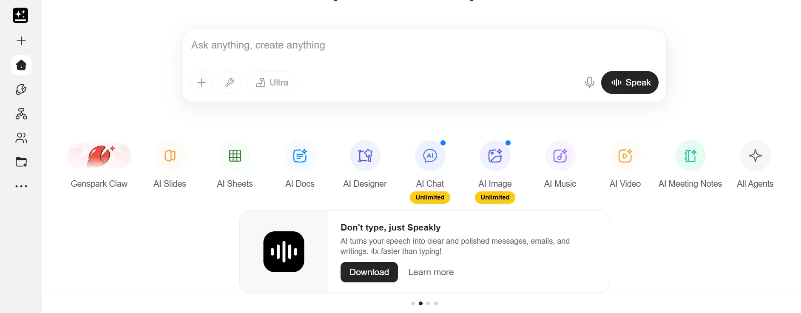801x313 pixels.
Task: View All Agents
Action: click(x=755, y=165)
